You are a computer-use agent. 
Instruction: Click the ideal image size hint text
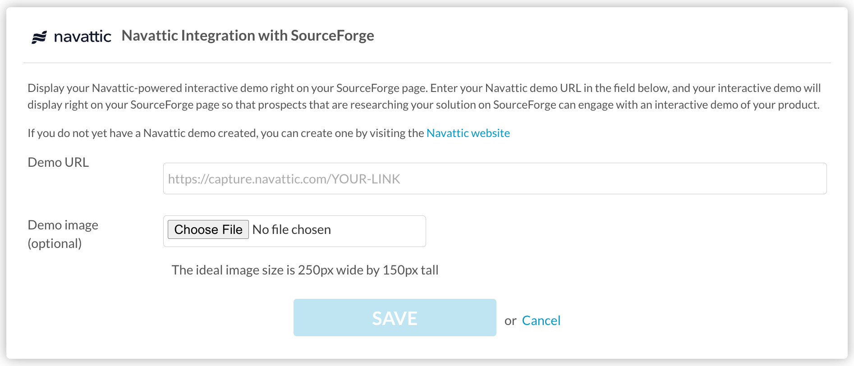(x=305, y=270)
